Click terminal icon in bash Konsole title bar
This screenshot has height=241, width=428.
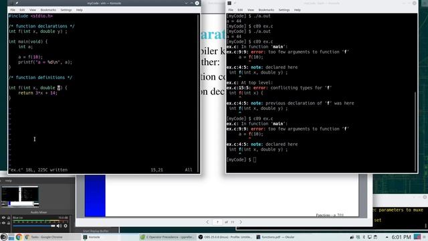tap(229, 3)
